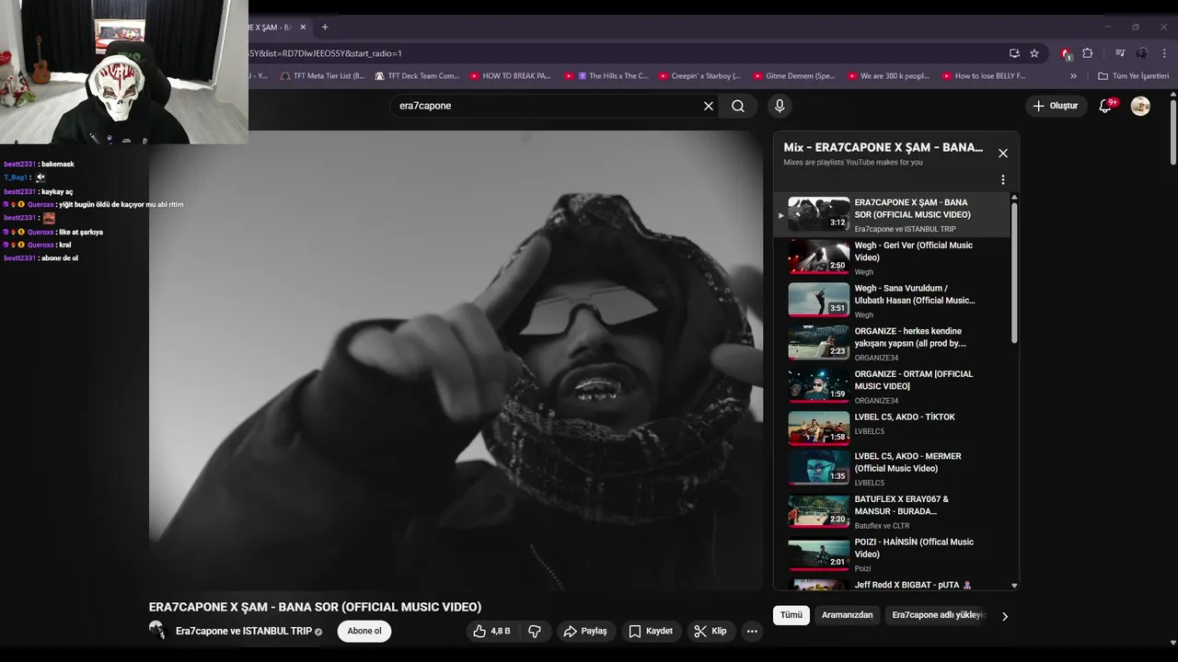Close the Mix playlist panel
Screen dimensions: 1178x662
[1003, 154]
